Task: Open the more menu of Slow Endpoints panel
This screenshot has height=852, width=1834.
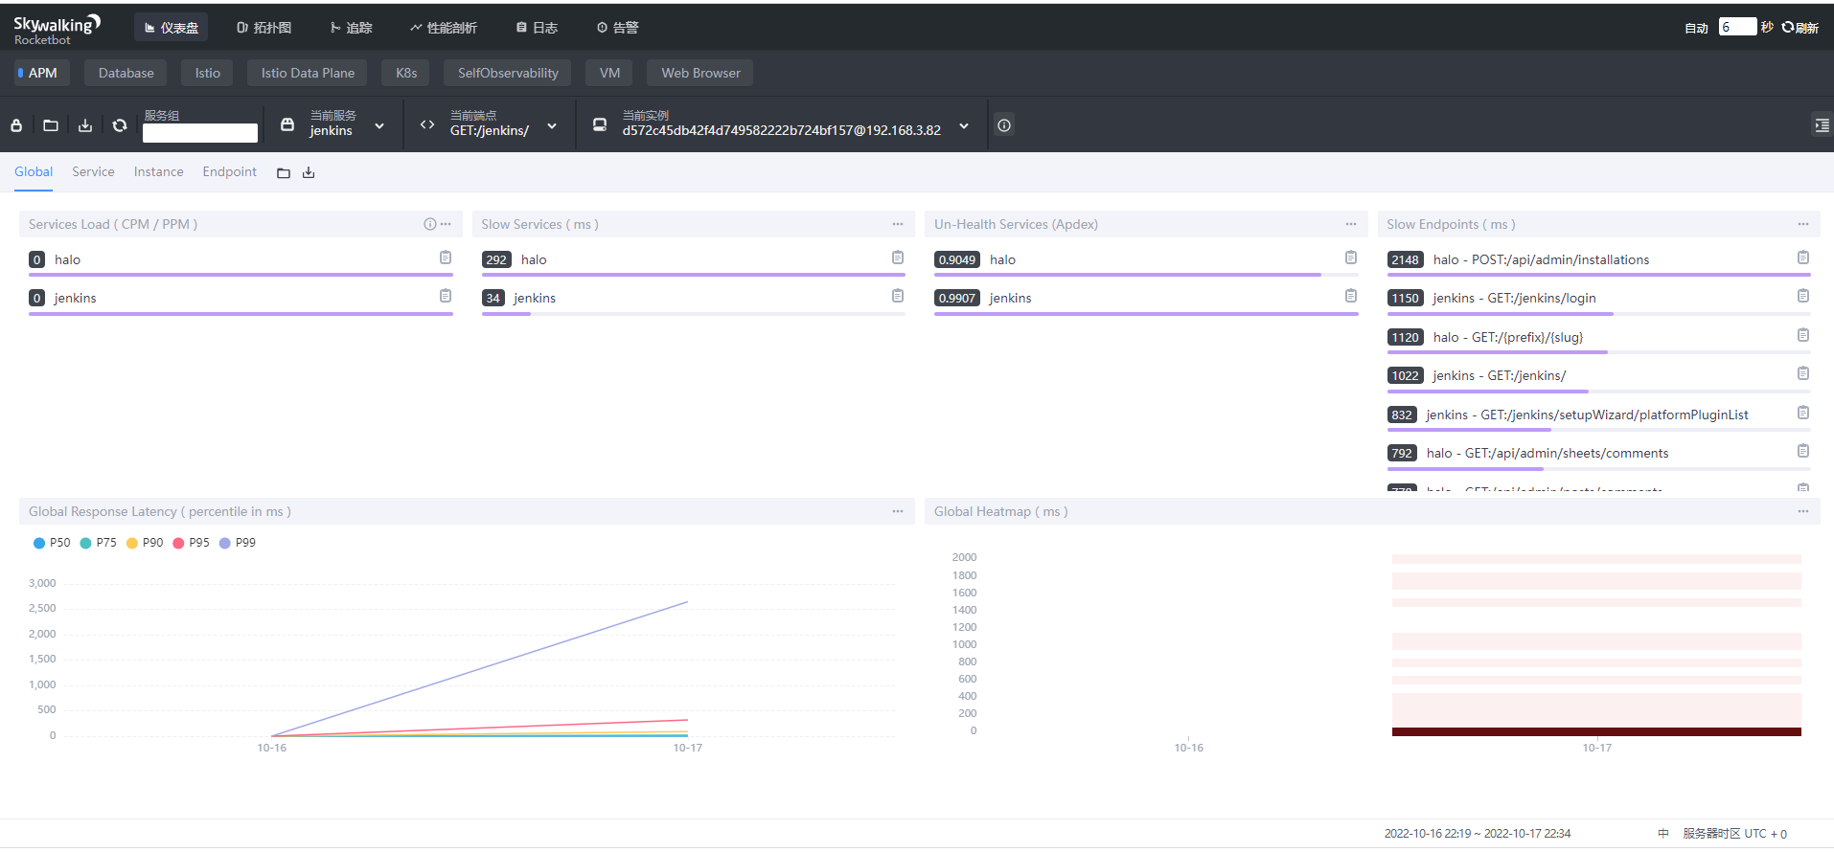Action: click(1803, 224)
